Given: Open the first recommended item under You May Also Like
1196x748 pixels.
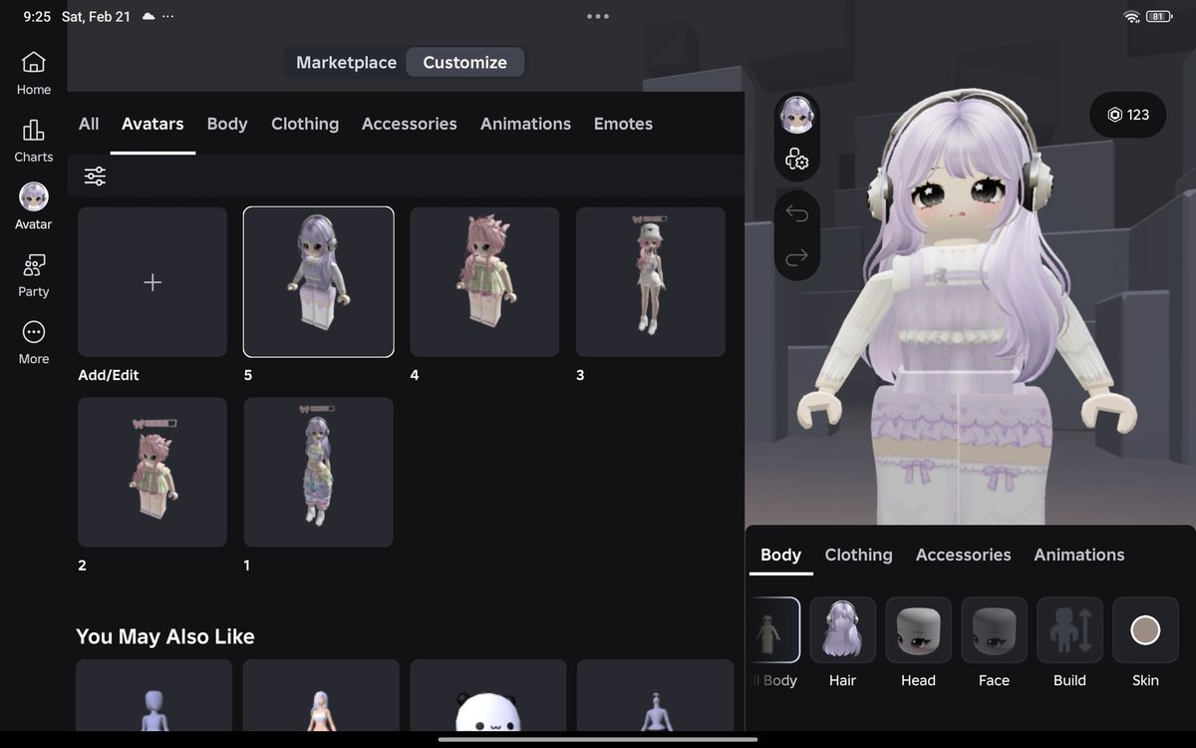Looking at the screenshot, I should (153, 695).
